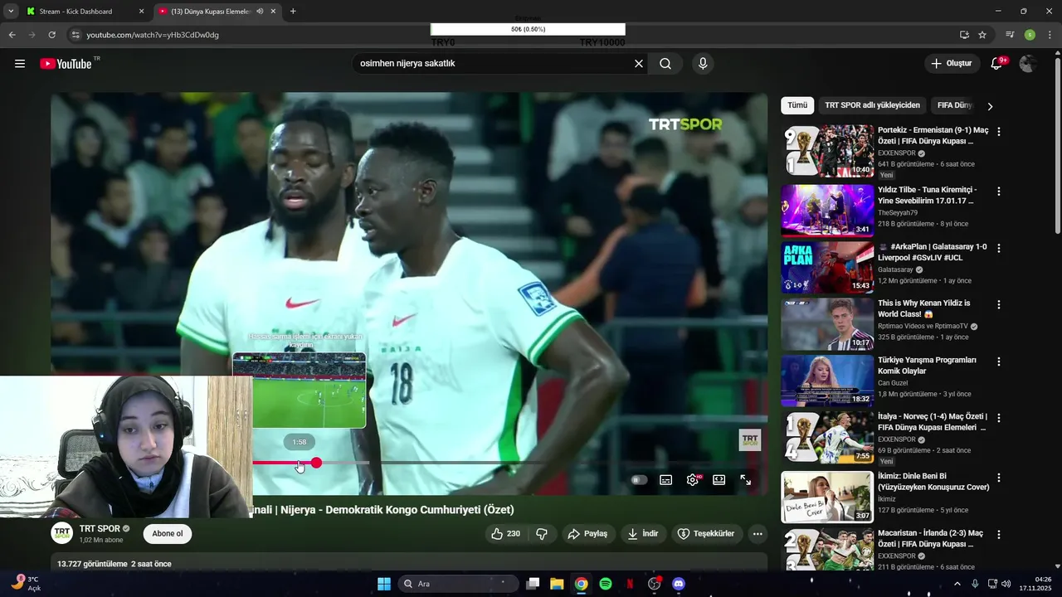Toggle the autoplay switch in the player
Image resolution: width=1062 pixels, height=597 pixels.
pyautogui.click(x=639, y=480)
